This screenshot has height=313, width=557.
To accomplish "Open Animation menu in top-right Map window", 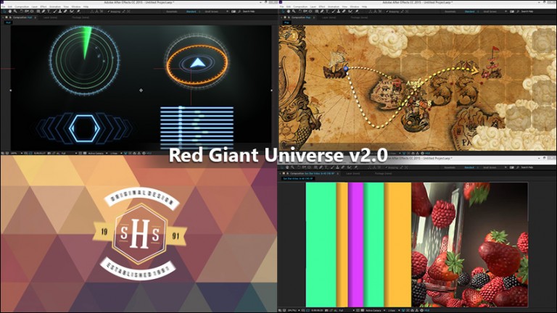I will coord(333,7).
